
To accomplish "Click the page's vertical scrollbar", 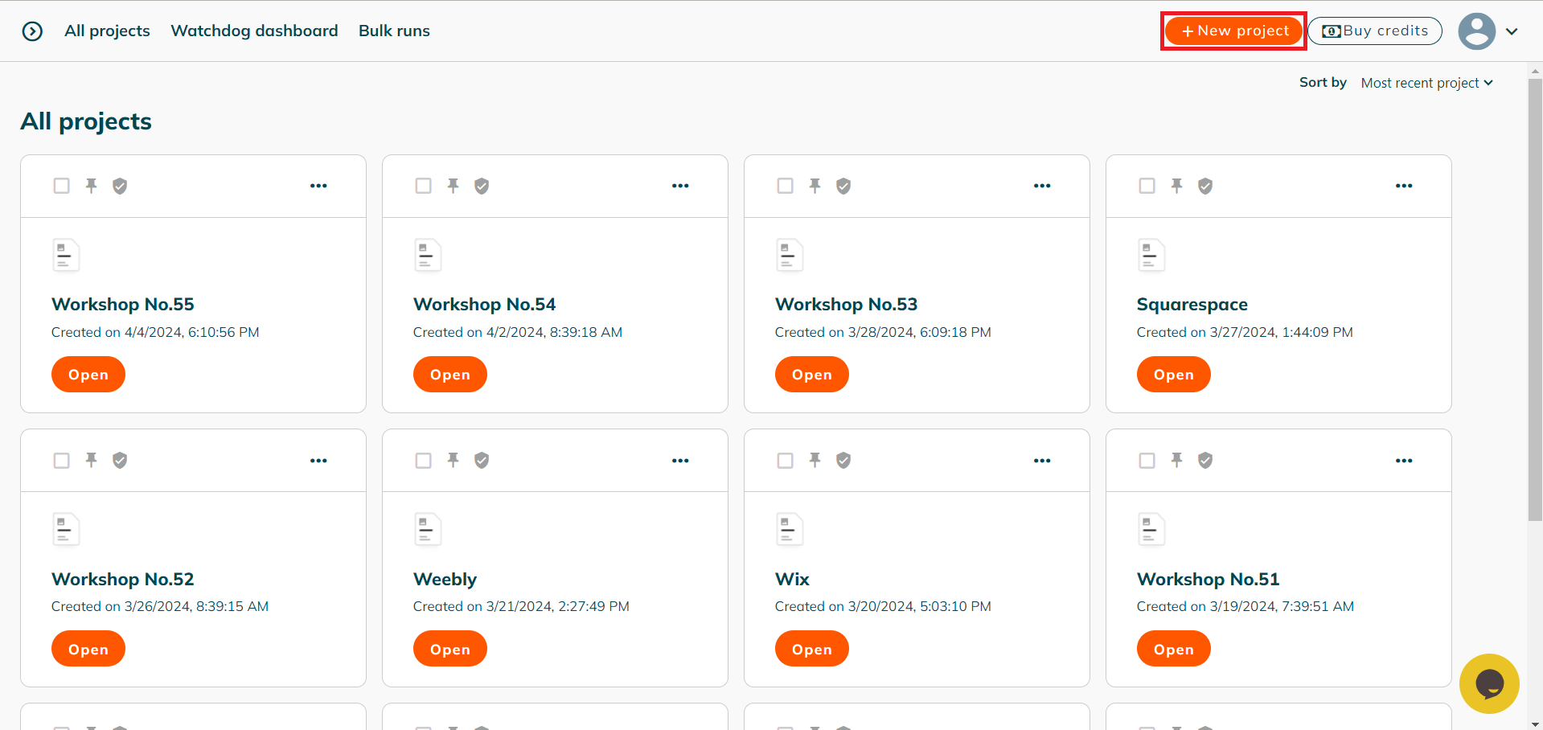I will 1535,297.
